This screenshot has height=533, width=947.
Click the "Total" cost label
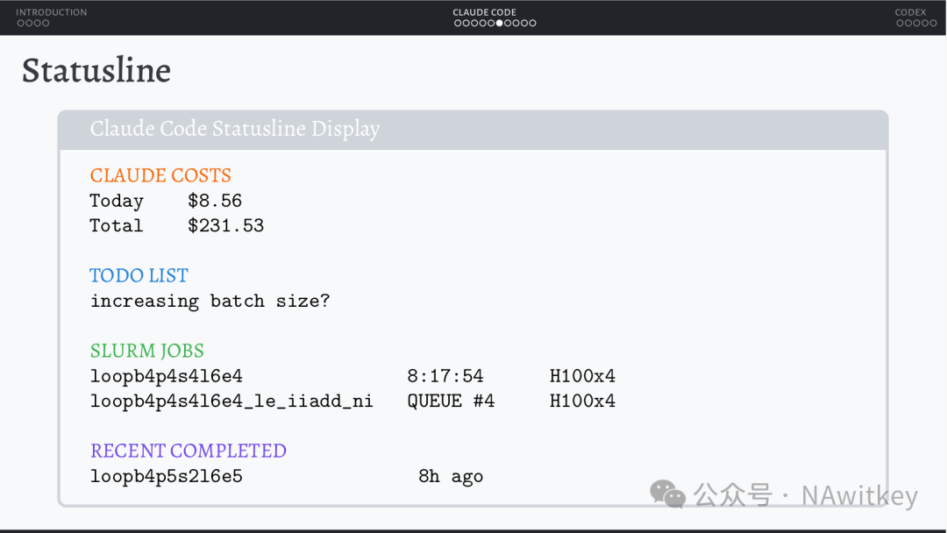coord(117,226)
